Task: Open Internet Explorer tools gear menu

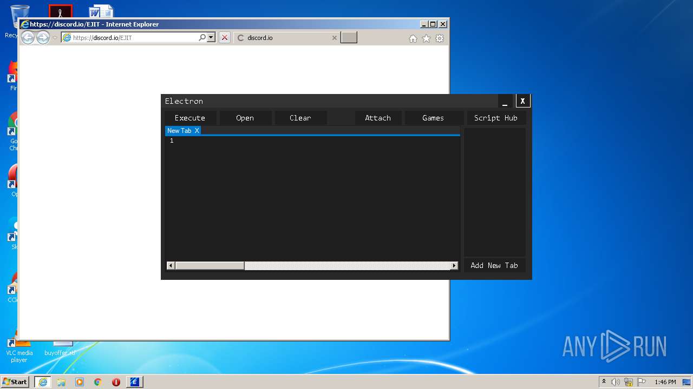Action: [x=440, y=38]
